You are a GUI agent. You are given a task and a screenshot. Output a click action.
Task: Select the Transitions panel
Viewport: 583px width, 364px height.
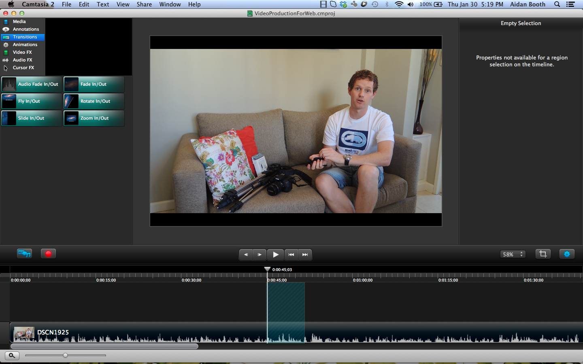click(x=22, y=37)
